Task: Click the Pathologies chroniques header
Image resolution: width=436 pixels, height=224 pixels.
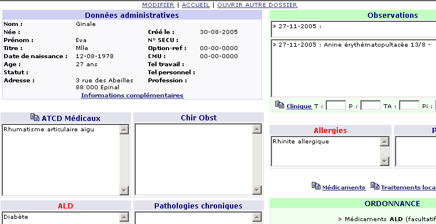Action: point(198,206)
